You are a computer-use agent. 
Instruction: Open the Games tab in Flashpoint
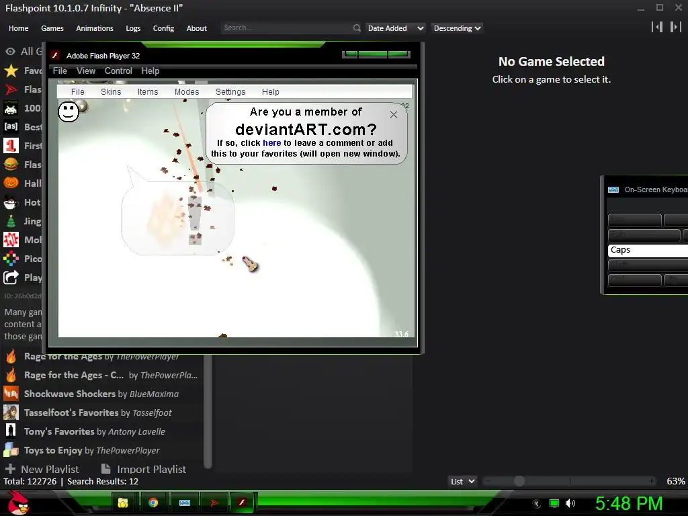[x=52, y=28]
